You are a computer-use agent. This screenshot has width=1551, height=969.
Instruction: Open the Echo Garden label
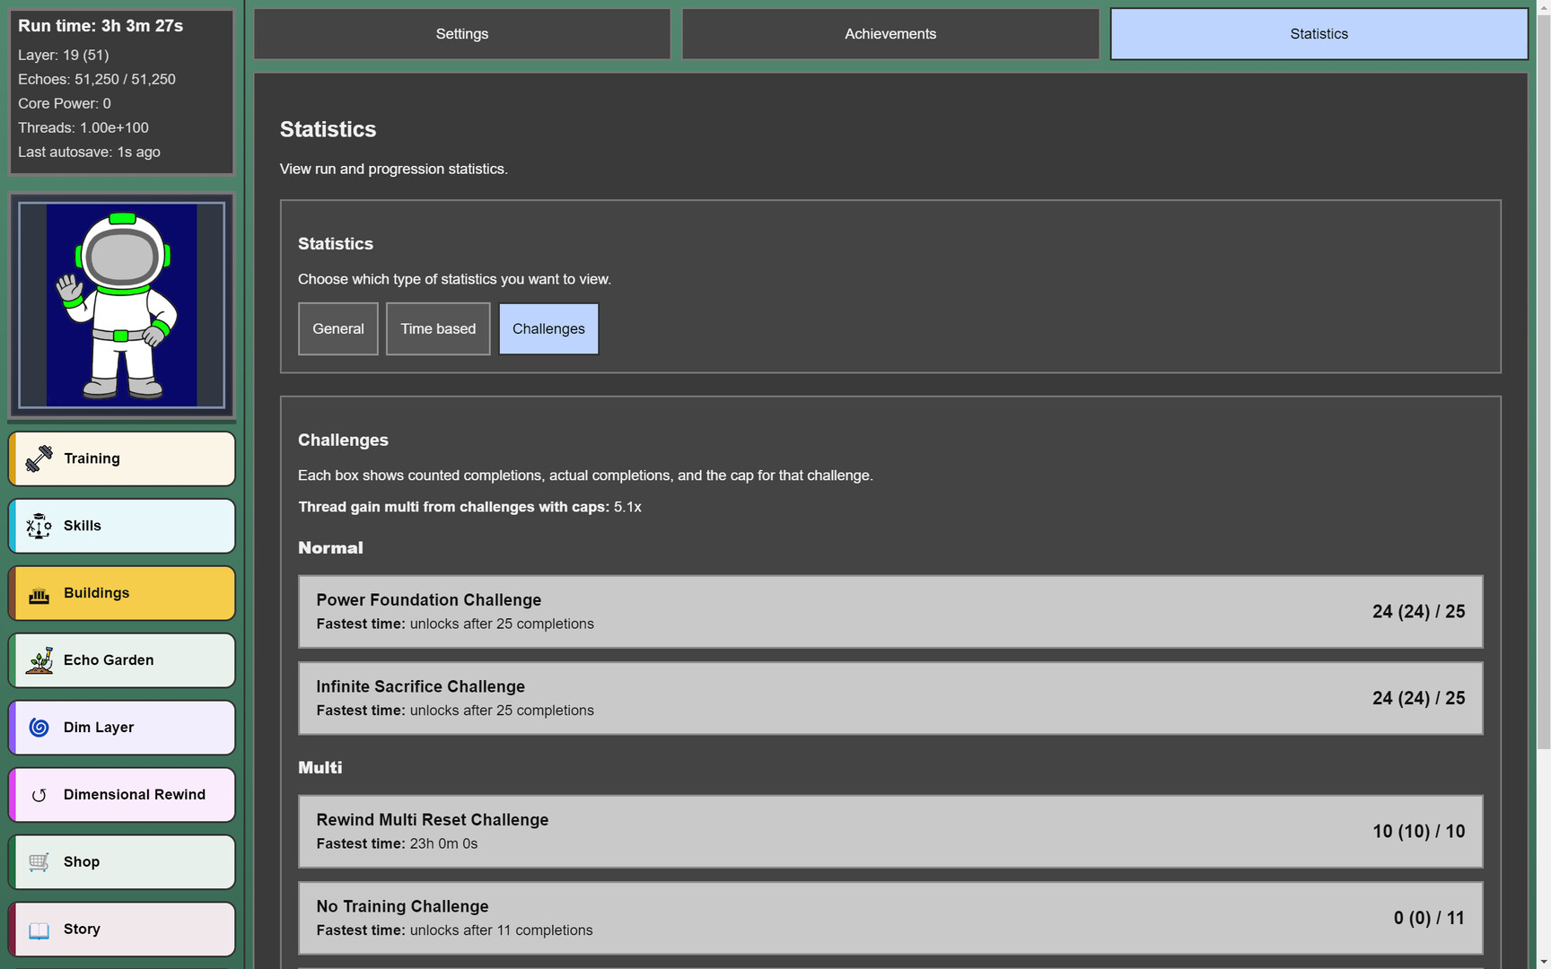tap(109, 660)
